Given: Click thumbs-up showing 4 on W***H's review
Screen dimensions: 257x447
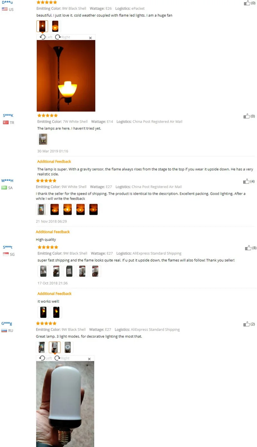Looking at the screenshot, I should click(x=246, y=181).
